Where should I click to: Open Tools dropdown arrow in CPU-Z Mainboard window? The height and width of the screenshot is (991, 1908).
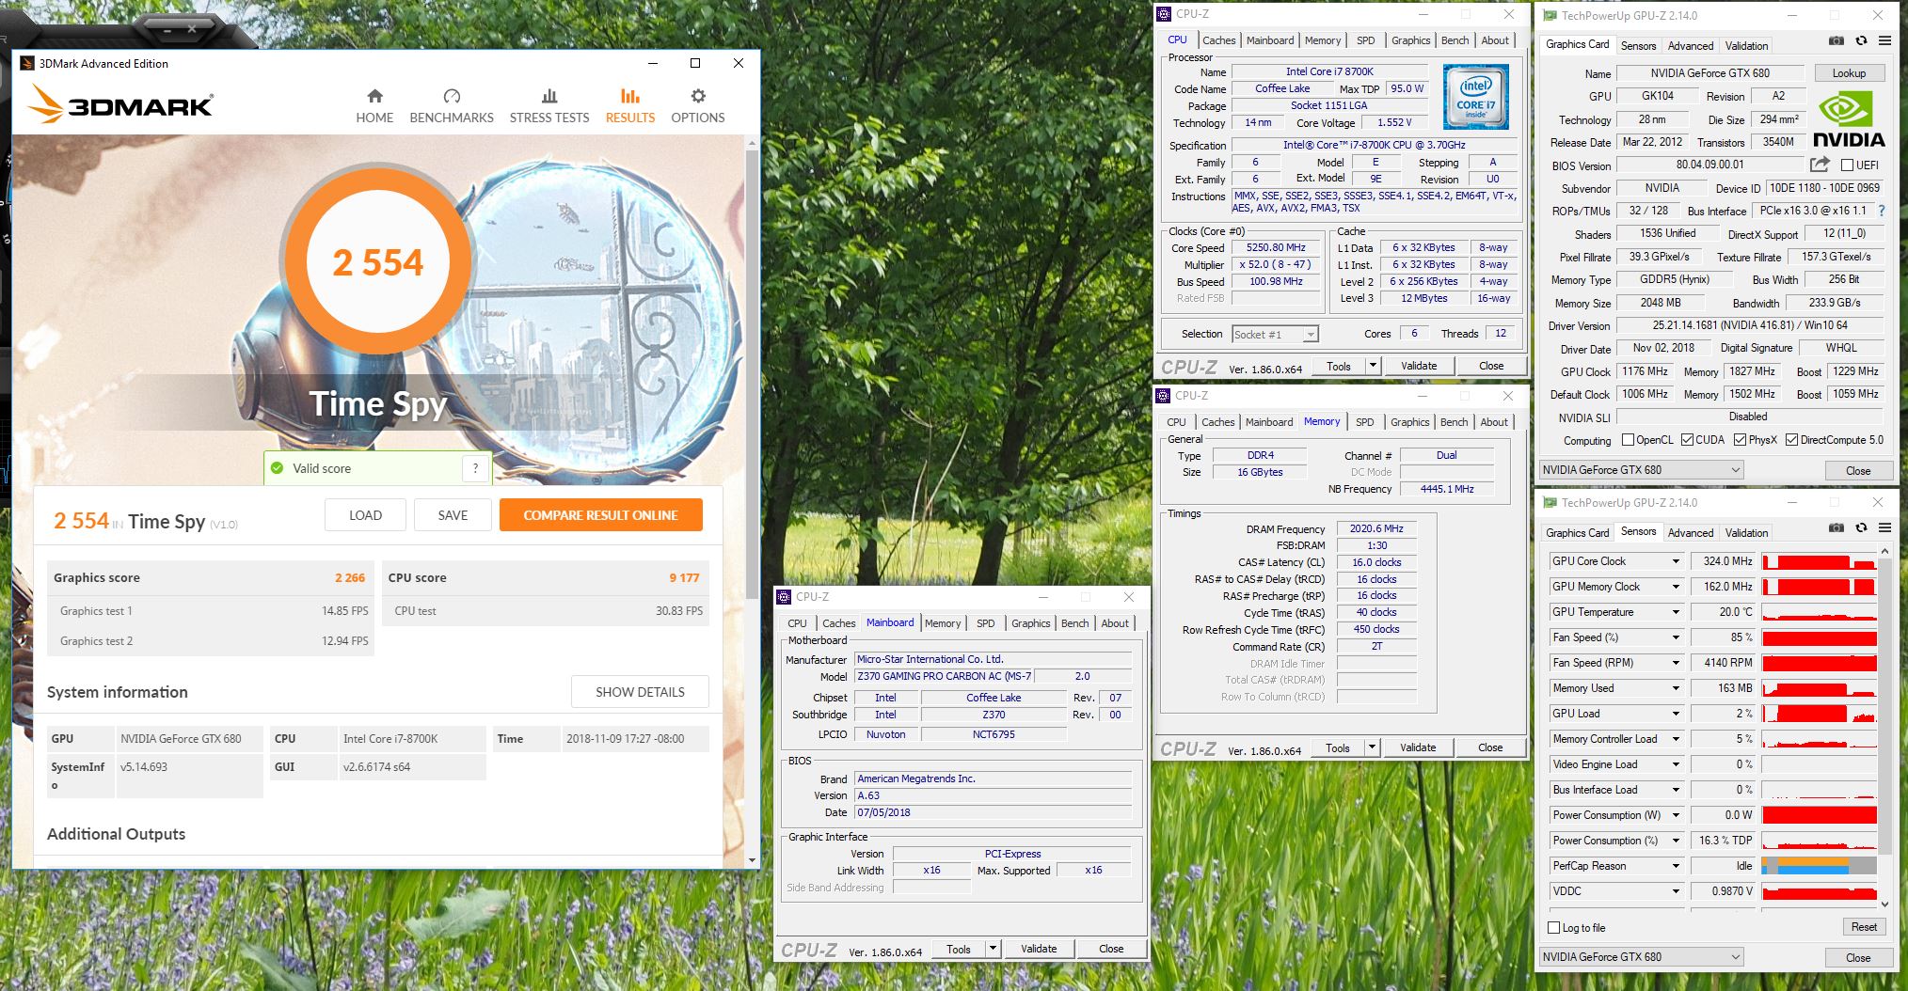coord(993,950)
